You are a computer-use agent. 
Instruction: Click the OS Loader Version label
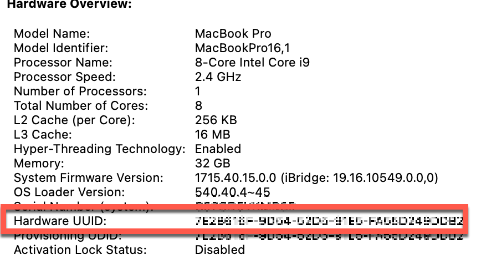coord(69,192)
